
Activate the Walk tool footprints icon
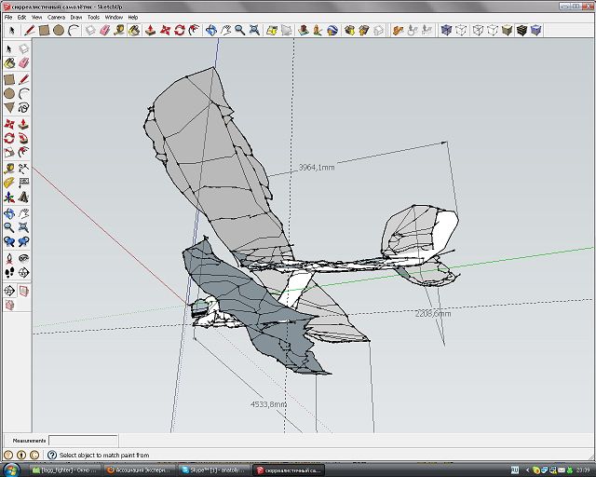[9, 272]
